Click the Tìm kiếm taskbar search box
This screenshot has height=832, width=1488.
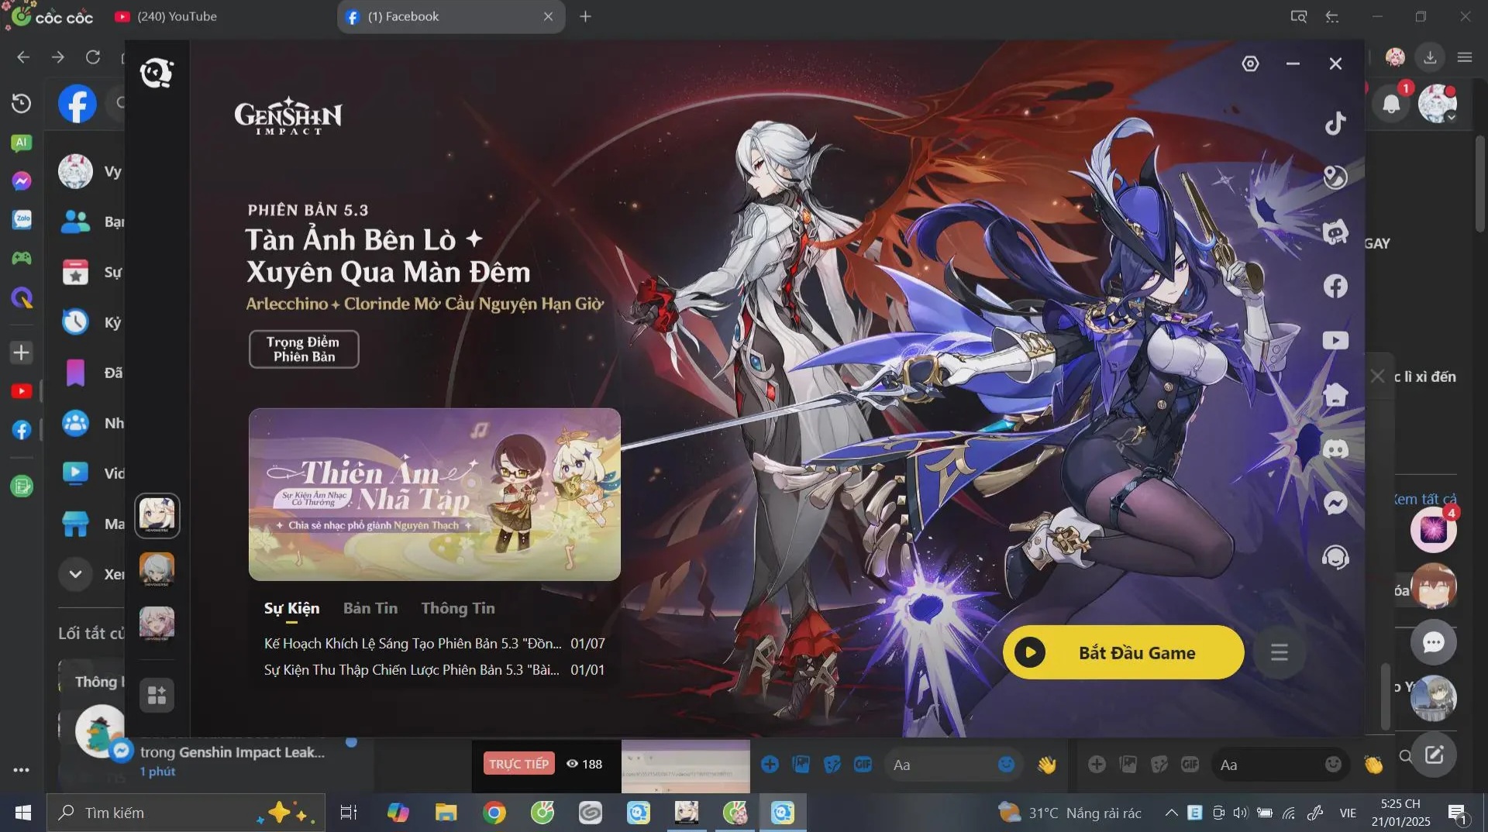point(186,813)
